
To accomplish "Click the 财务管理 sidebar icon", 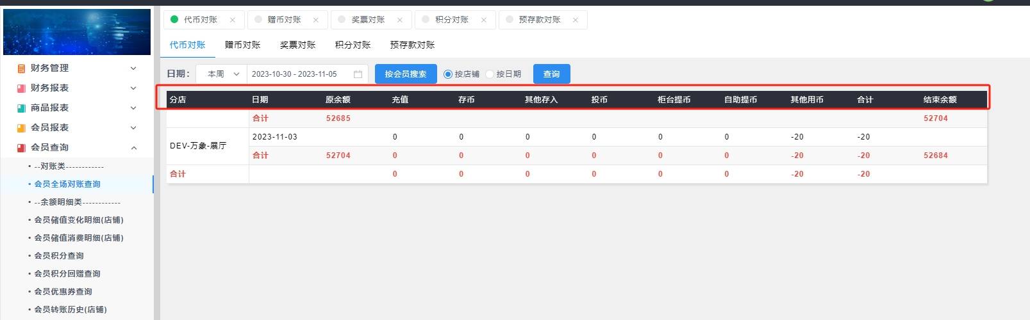I will point(21,68).
